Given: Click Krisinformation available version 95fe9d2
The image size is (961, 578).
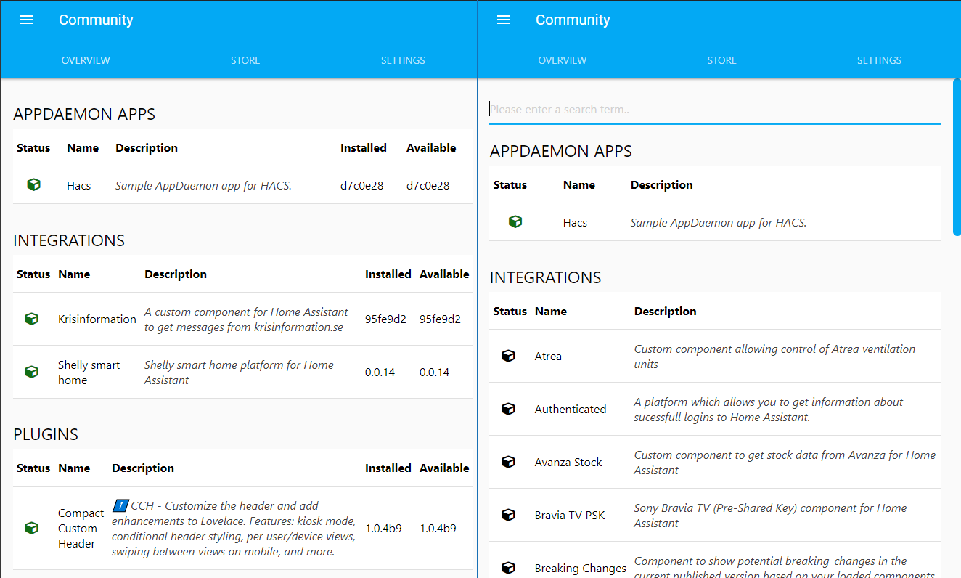Looking at the screenshot, I should 440,319.
